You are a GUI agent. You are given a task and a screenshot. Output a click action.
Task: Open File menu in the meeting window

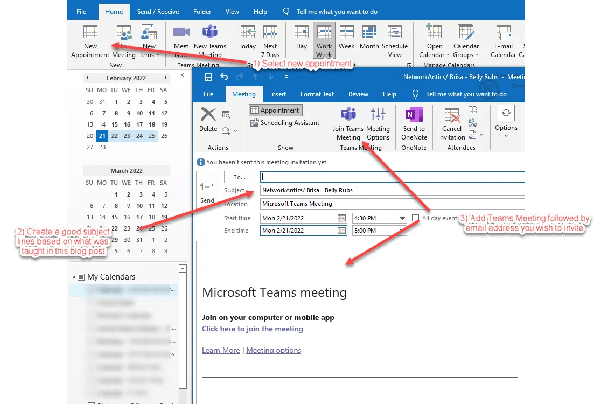208,94
